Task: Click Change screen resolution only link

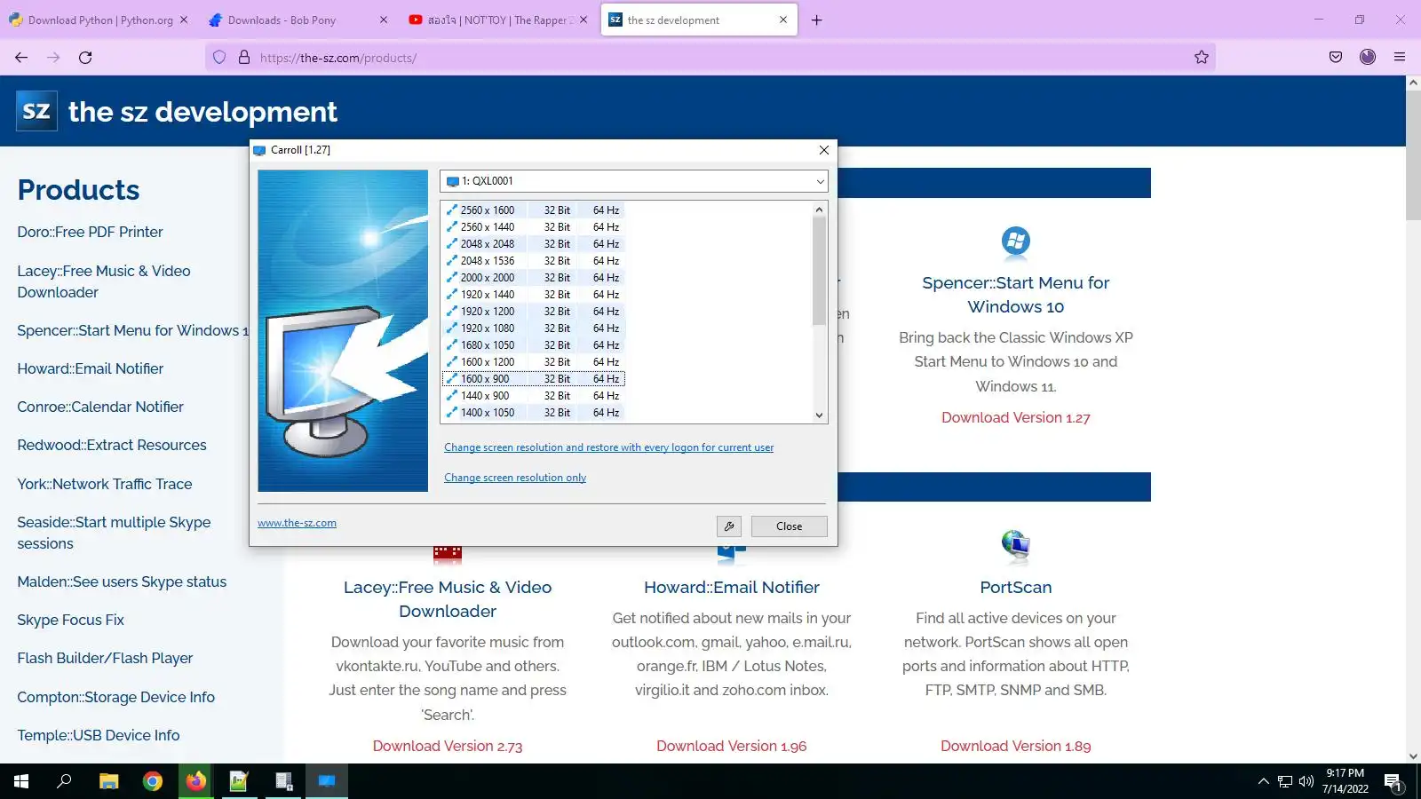Action: [515, 478]
